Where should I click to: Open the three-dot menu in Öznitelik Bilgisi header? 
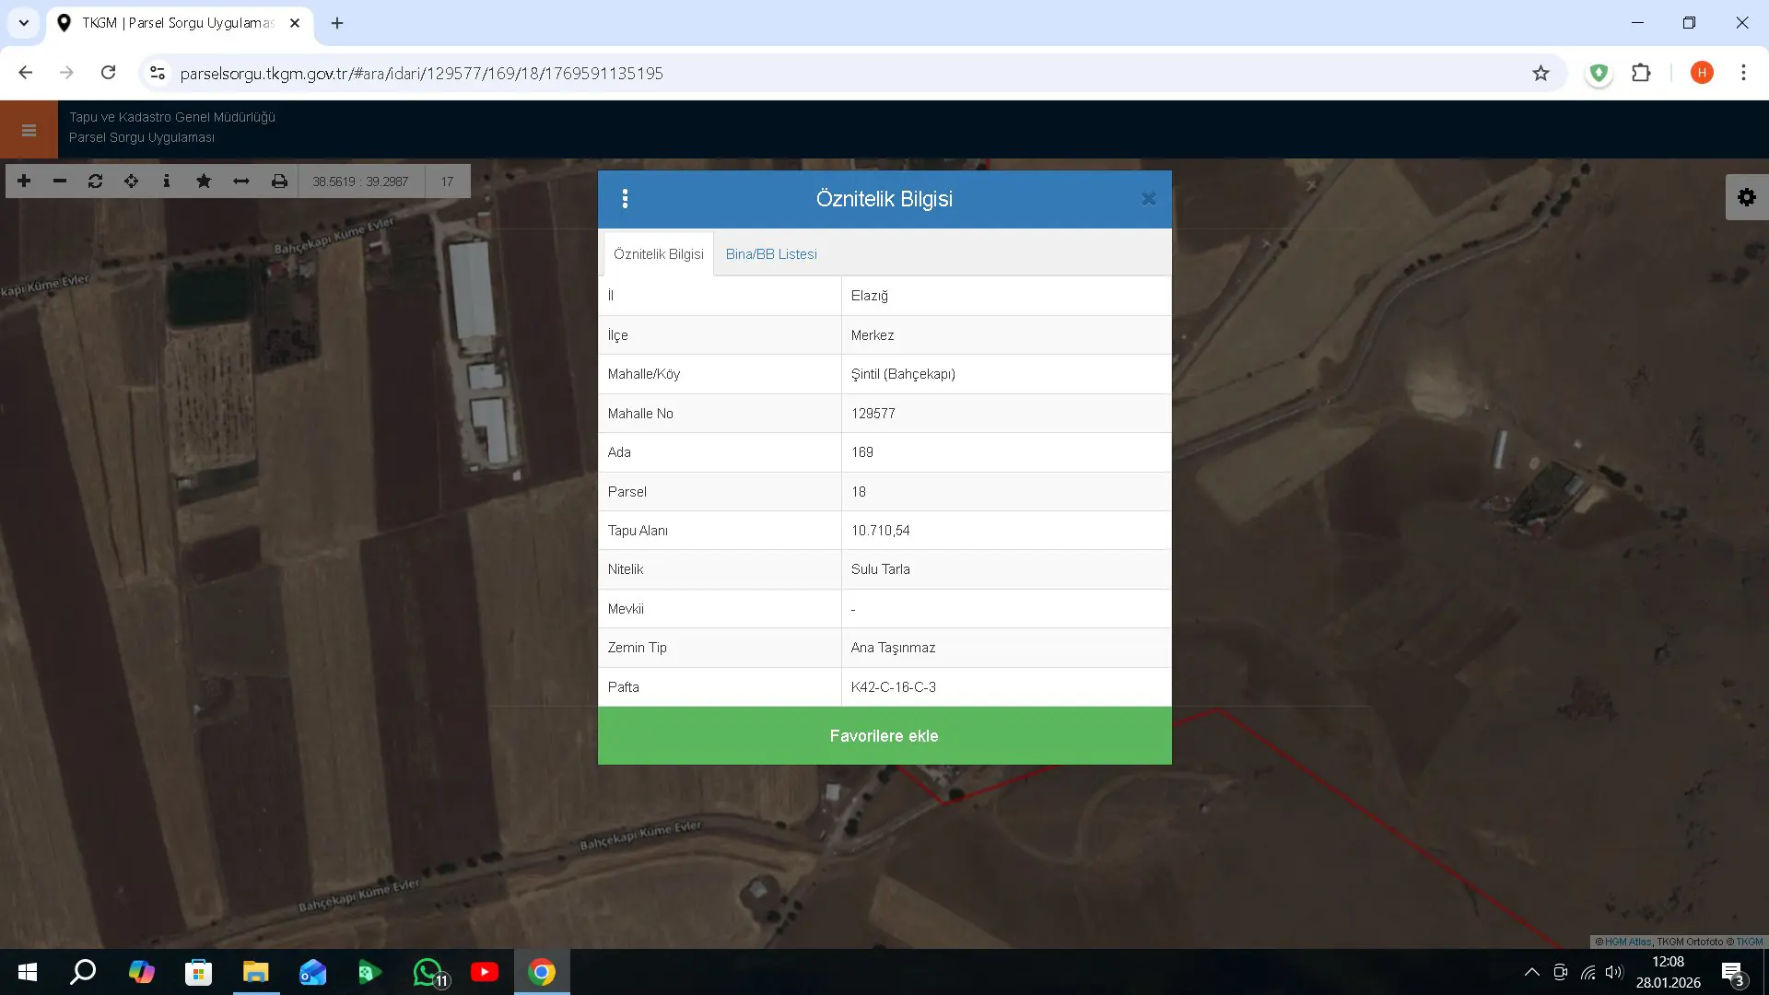(x=625, y=199)
